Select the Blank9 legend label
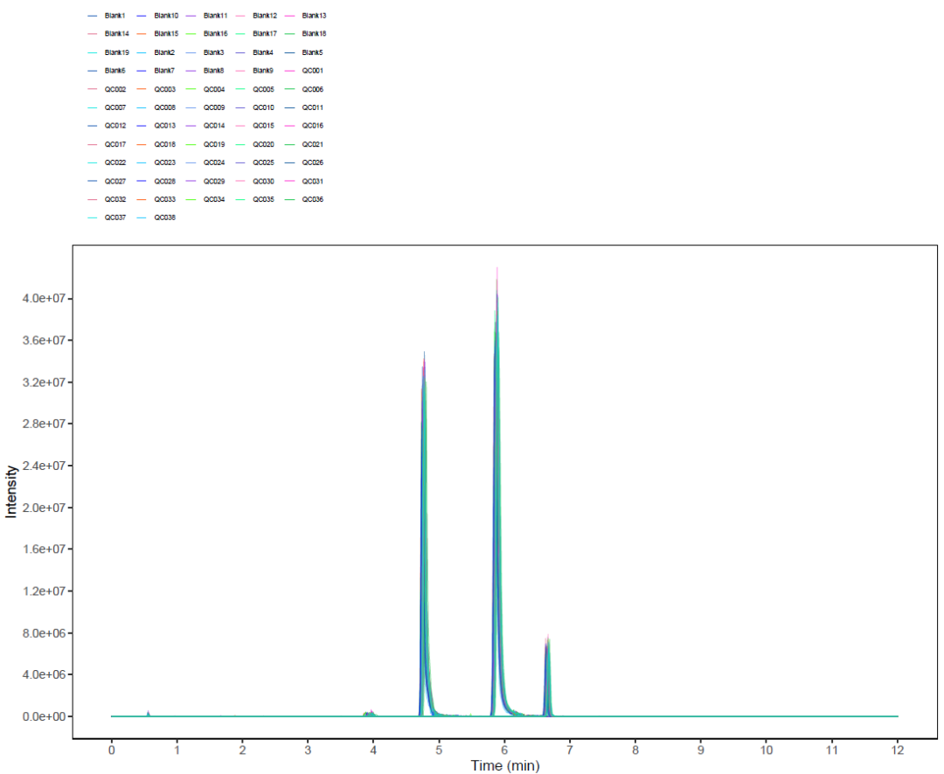Viewport: 944px width, 774px height. [x=264, y=71]
